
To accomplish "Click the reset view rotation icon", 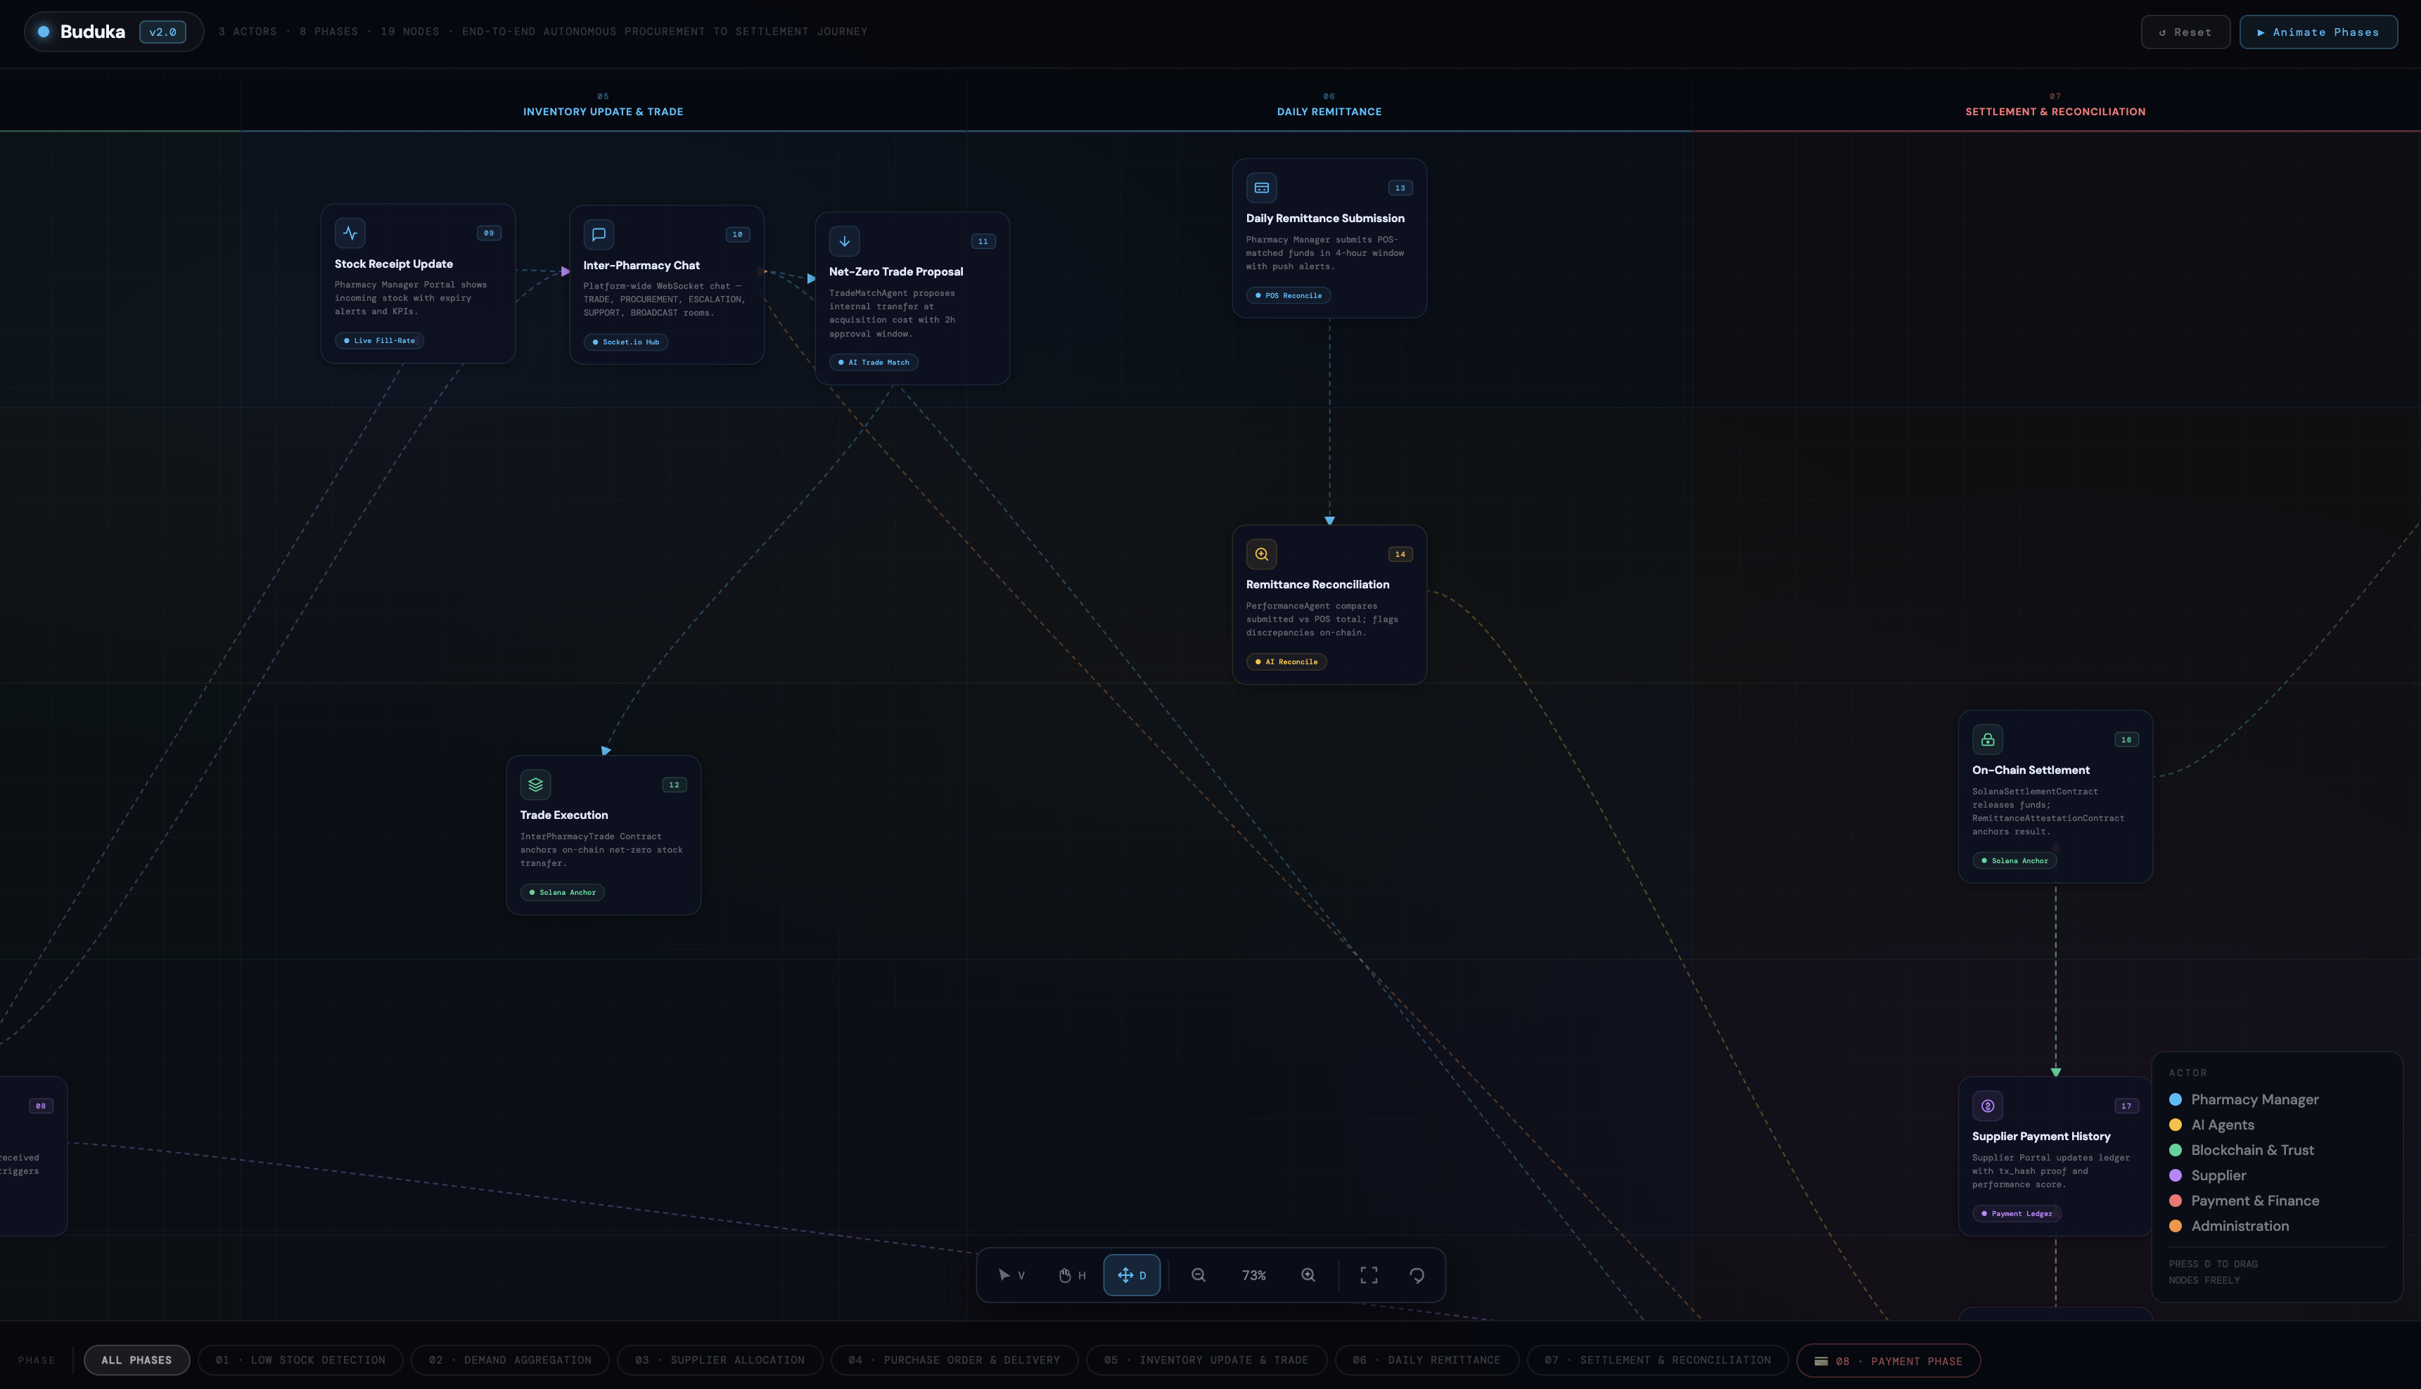I will 1417,1274.
